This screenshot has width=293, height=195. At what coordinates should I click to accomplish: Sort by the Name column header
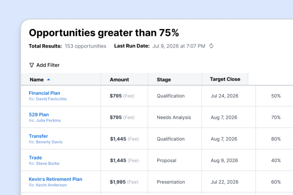(x=61, y=79)
